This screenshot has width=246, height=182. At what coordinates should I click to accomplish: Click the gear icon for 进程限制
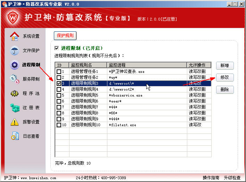coord(15,65)
